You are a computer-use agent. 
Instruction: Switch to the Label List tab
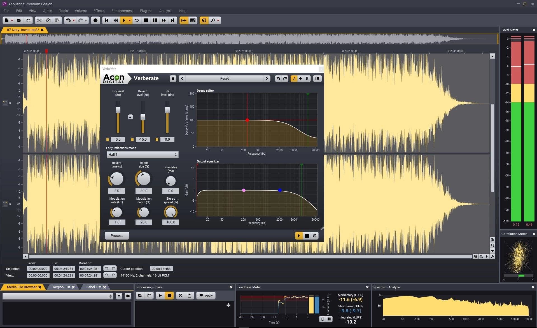94,287
